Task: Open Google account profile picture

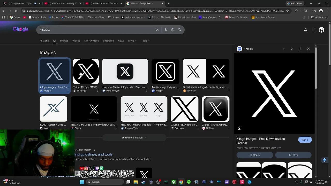Action: (321, 30)
